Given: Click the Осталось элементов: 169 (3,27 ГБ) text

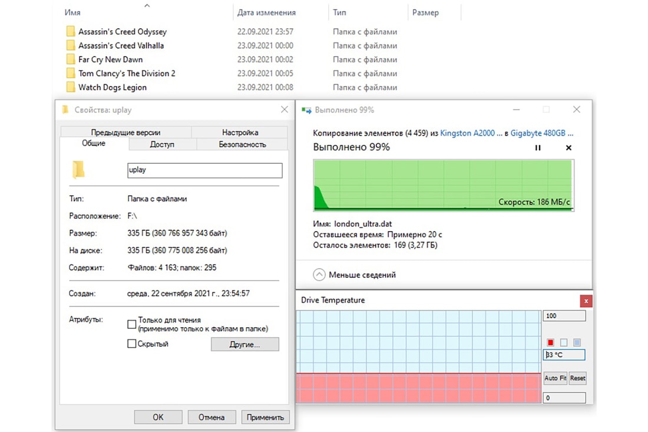Looking at the screenshot, I should click(x=375, y=245).
